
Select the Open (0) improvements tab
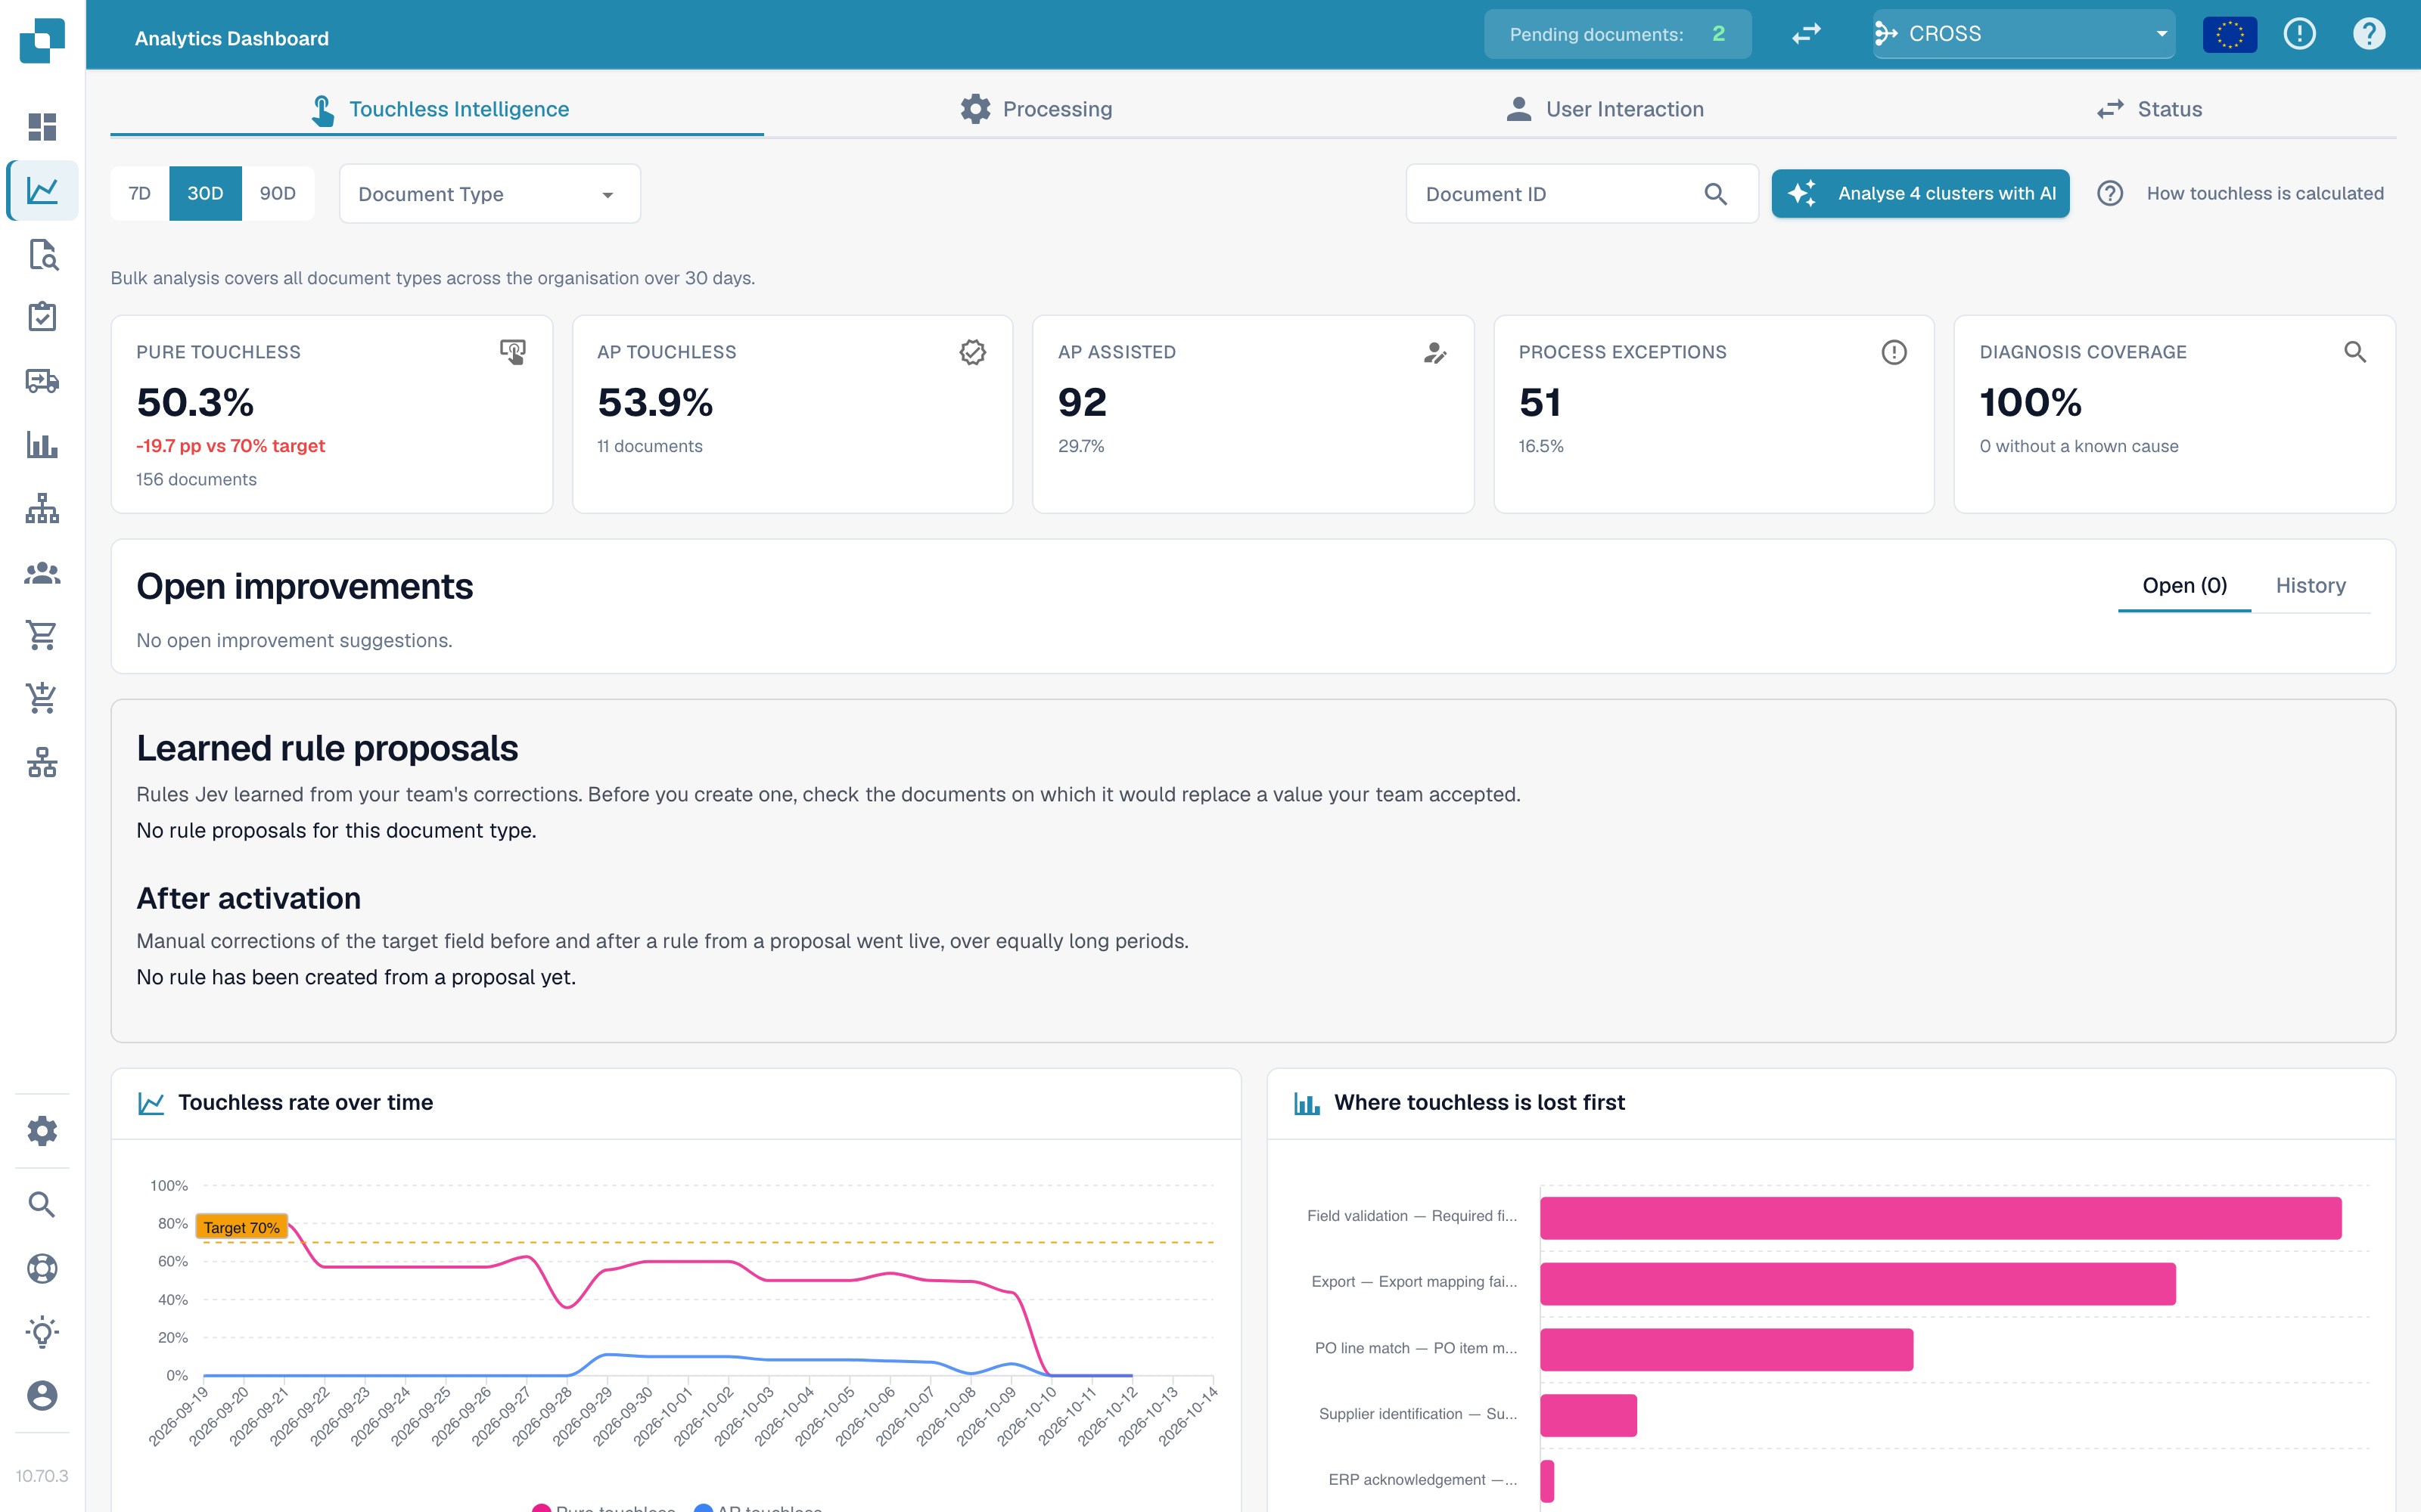point(2185,586)
